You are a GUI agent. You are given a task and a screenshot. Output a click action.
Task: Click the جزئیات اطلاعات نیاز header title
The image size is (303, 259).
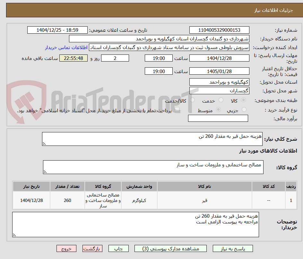pyautogui.click(x=273, y=10)
